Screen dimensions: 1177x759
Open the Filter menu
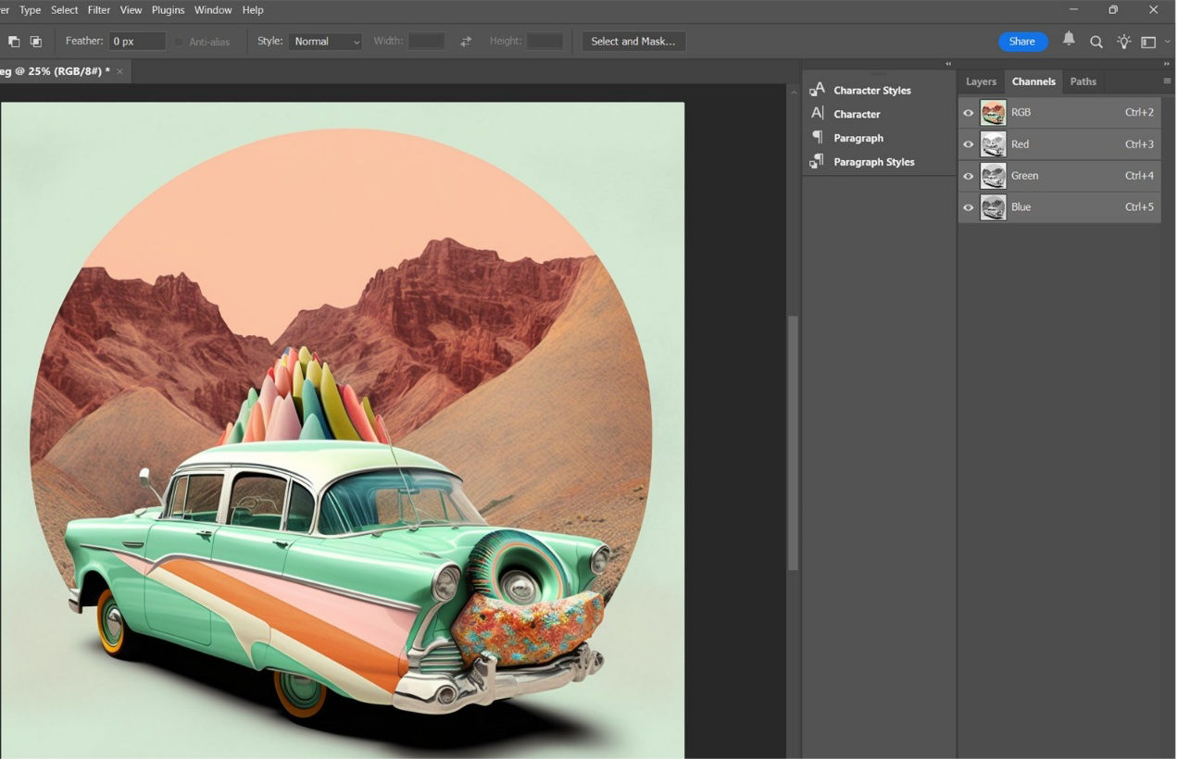[98, 9]
